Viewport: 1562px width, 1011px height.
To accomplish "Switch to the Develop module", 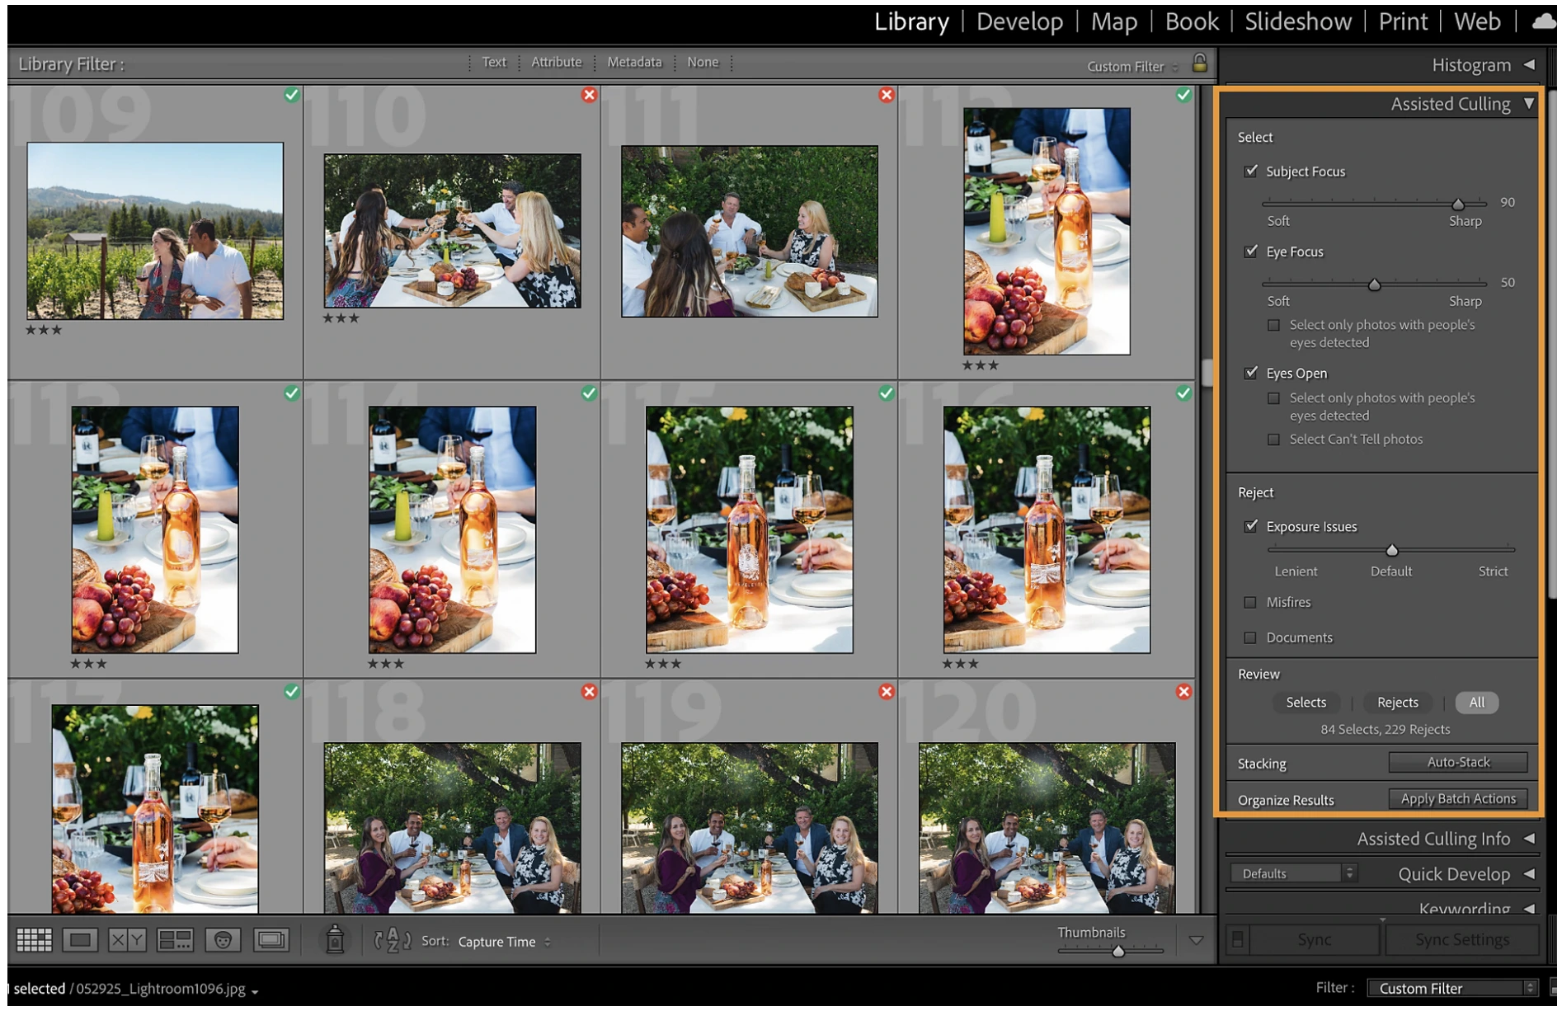I will click(x=1019, y=21).
